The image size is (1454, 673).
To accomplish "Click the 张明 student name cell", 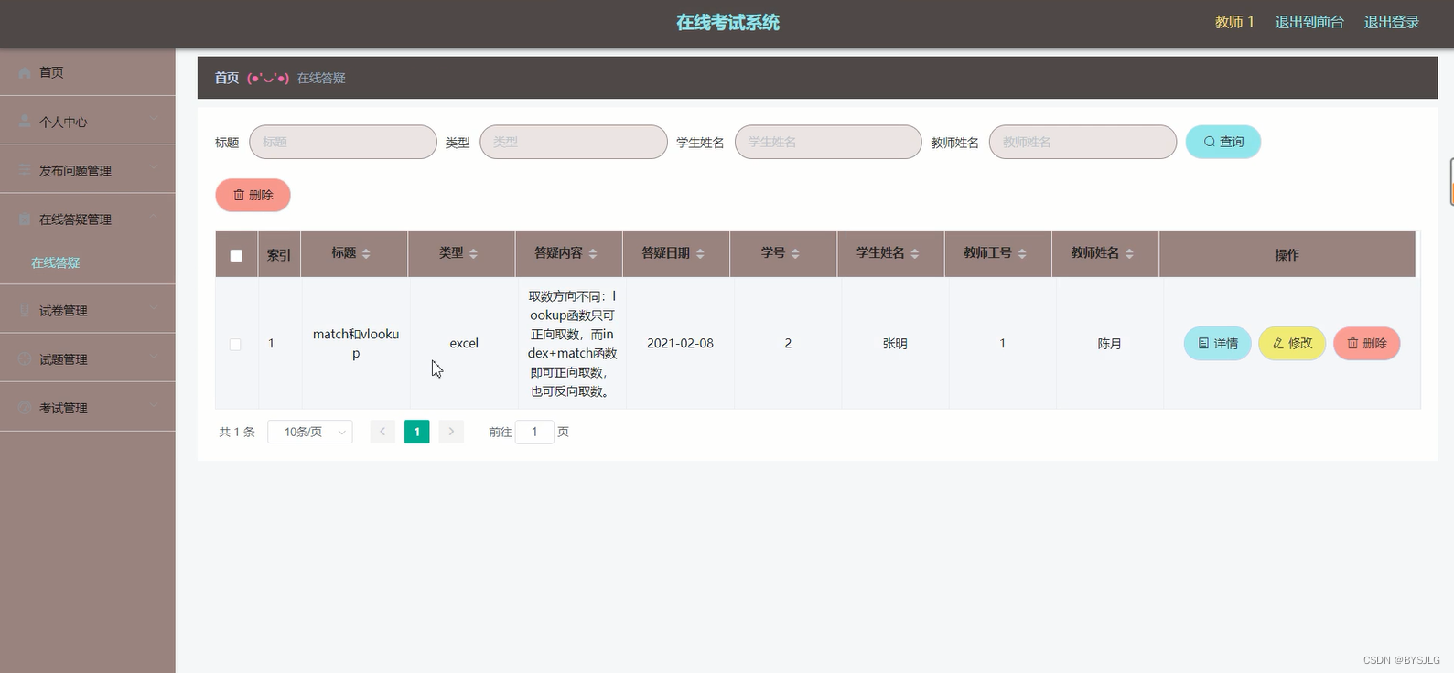I will (x=895, y=343).
